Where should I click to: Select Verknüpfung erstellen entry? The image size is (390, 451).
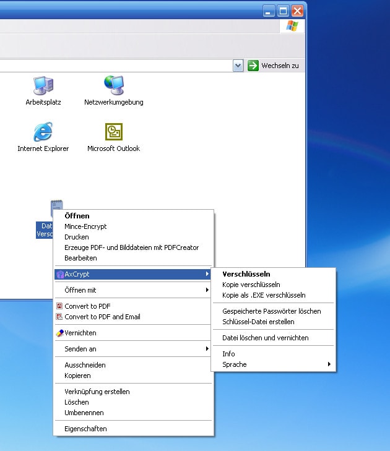[x=132, y=392]
